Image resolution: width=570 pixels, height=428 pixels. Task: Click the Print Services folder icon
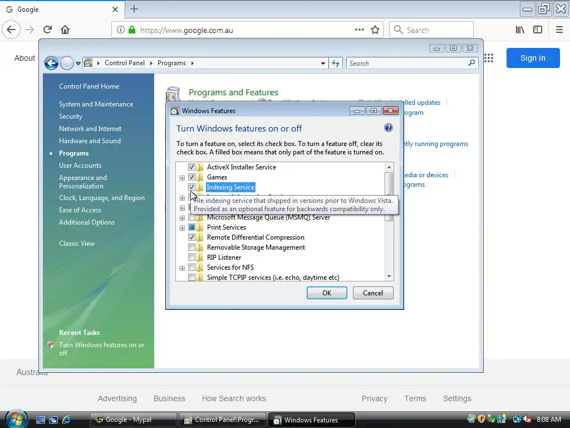(x=200, y=227)
